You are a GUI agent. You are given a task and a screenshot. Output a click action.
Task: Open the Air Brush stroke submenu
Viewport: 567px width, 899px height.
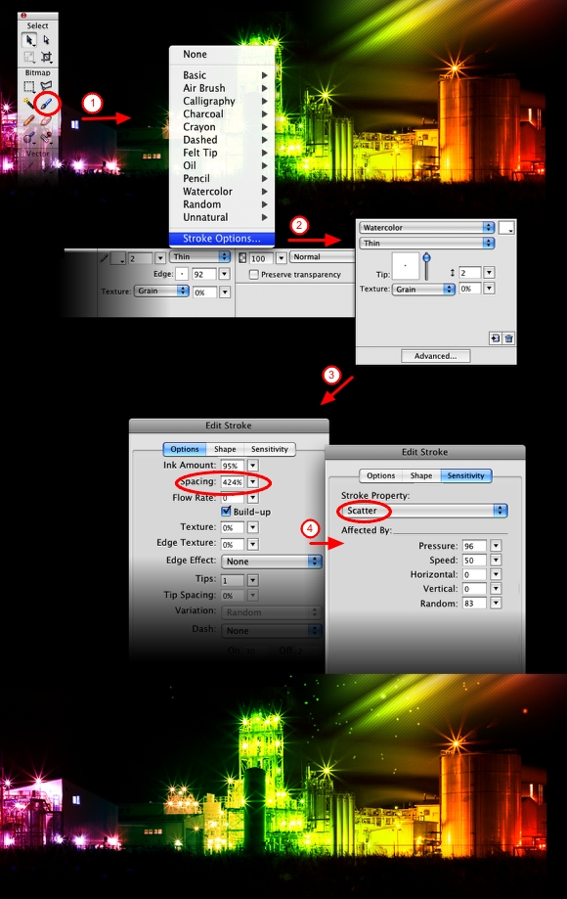(x=222, y=88)
